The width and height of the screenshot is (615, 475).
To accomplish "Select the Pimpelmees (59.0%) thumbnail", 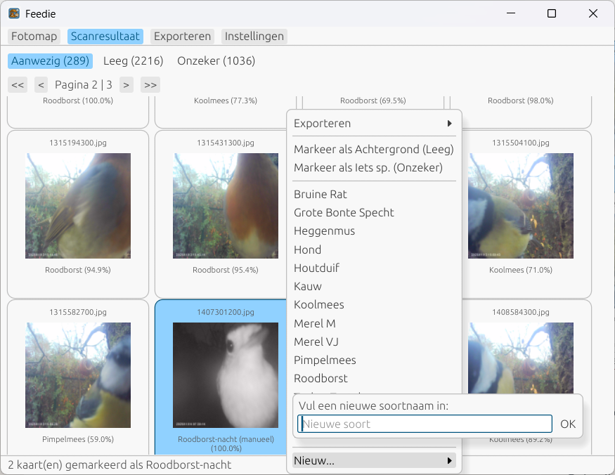I will [77, 375].
